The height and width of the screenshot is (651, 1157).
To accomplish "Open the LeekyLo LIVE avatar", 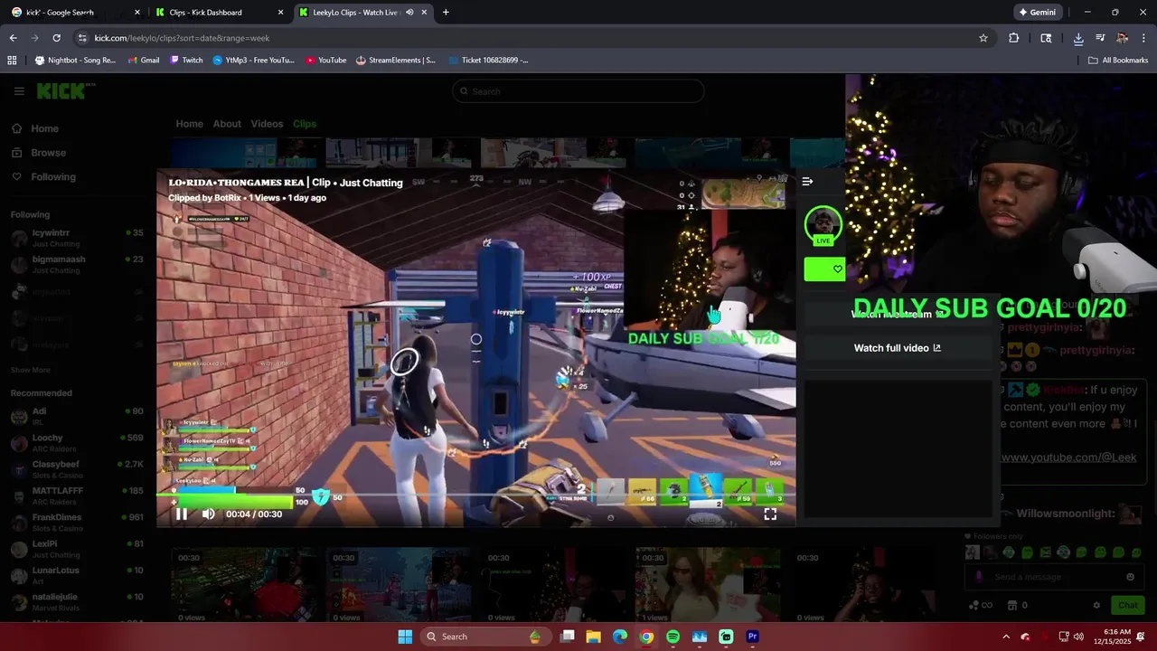I will [823, 226].
